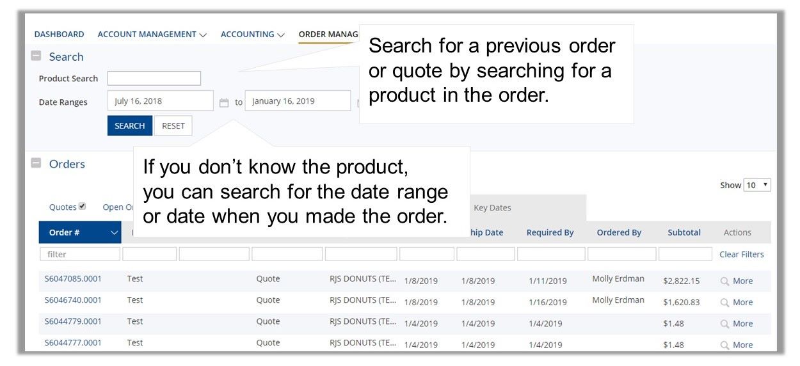Sort by the Subtotal column header

coord(684,232)
